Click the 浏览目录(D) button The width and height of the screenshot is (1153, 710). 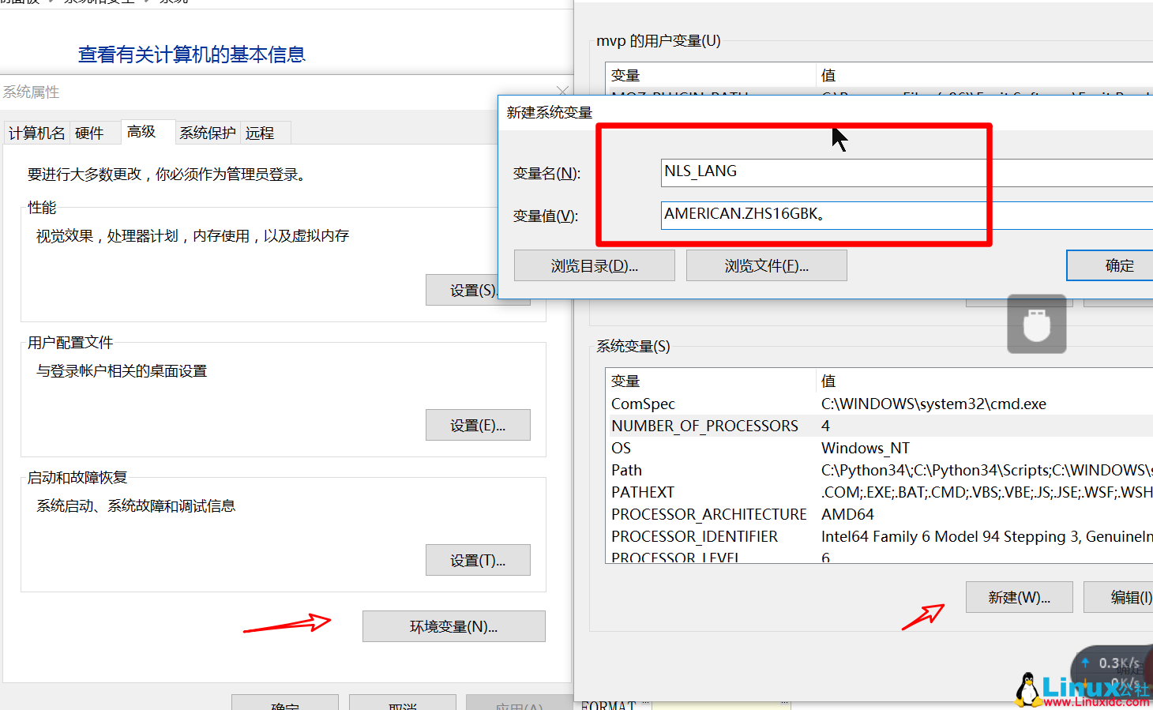click(594, 265)
